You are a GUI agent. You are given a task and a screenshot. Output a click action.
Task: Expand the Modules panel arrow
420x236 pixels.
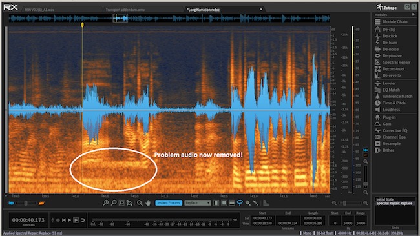click(x=414, y=14)
